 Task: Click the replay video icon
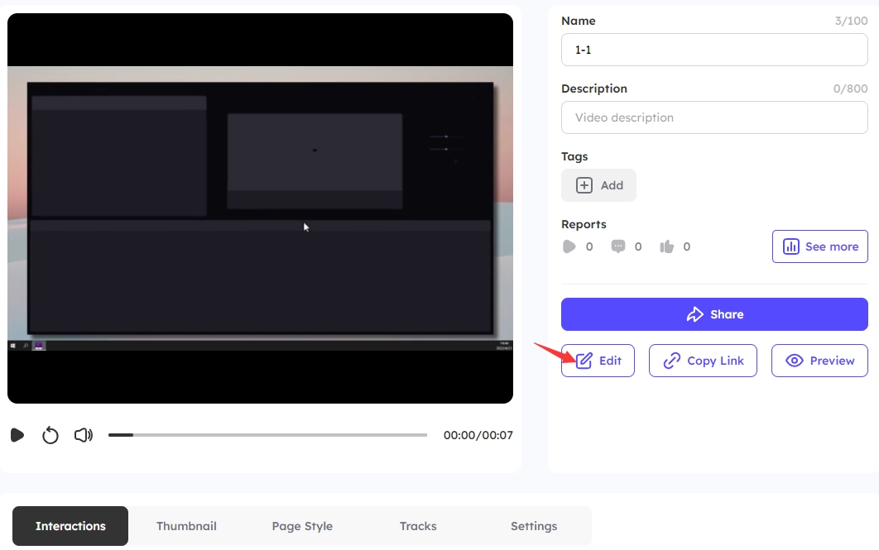coord(50,435)
